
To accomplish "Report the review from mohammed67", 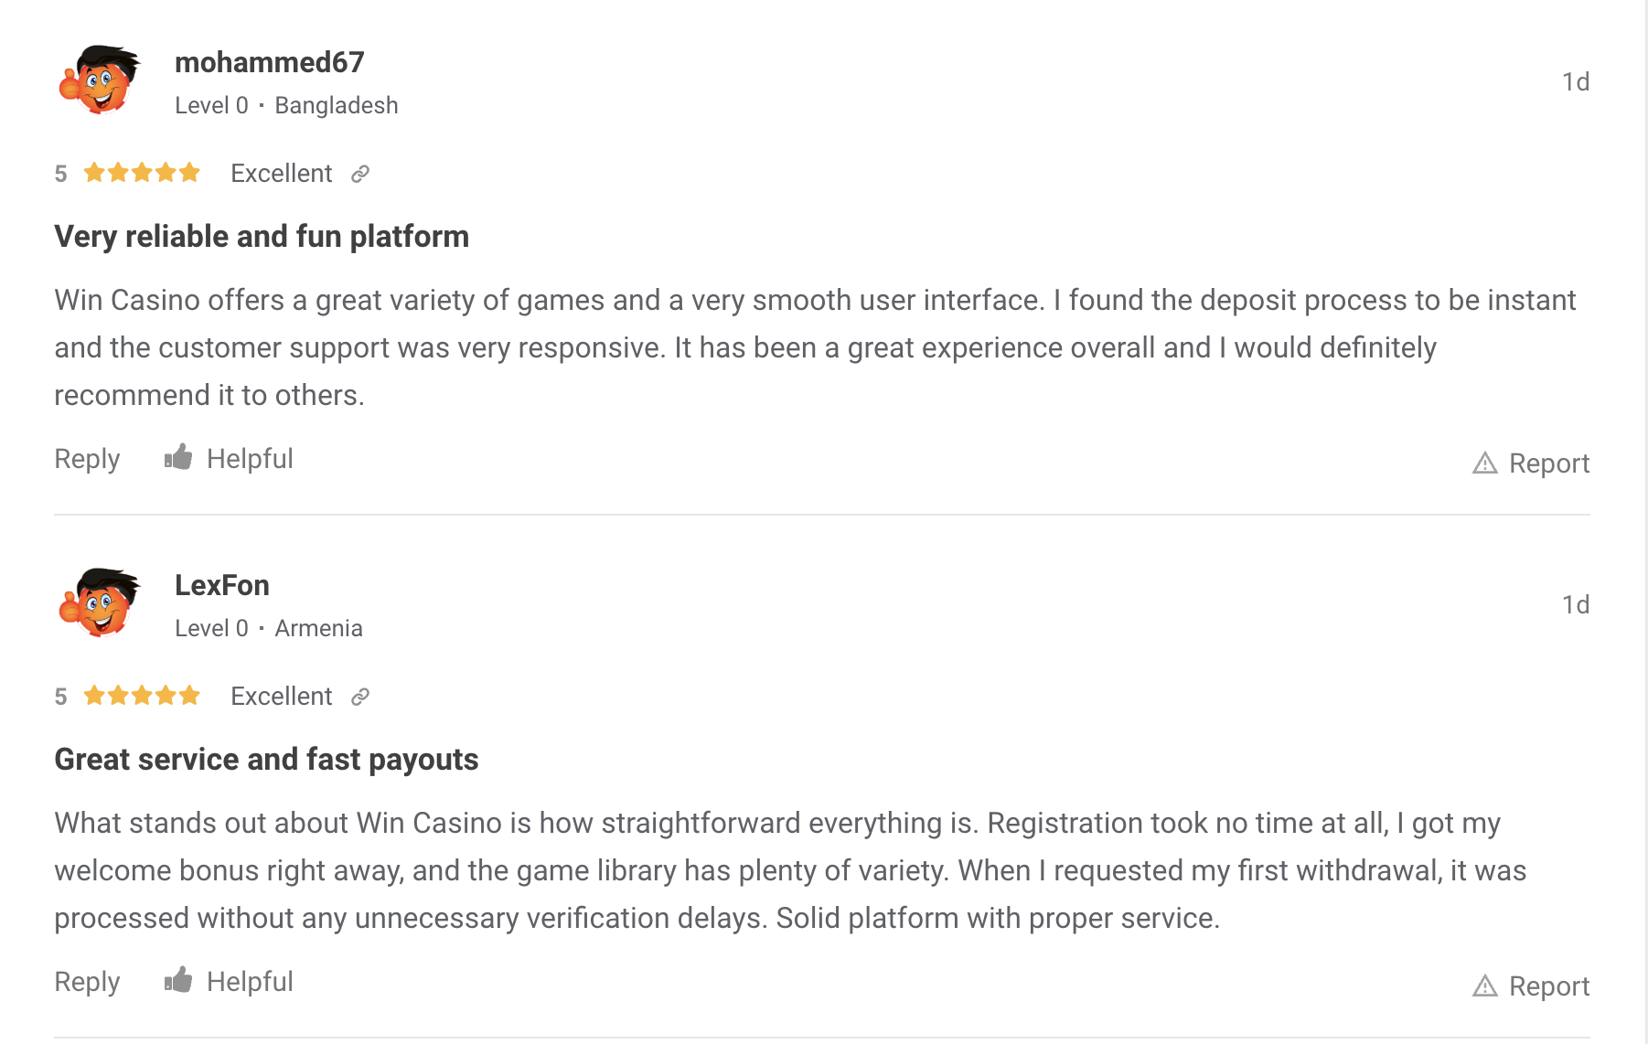I will point(1548,463).
